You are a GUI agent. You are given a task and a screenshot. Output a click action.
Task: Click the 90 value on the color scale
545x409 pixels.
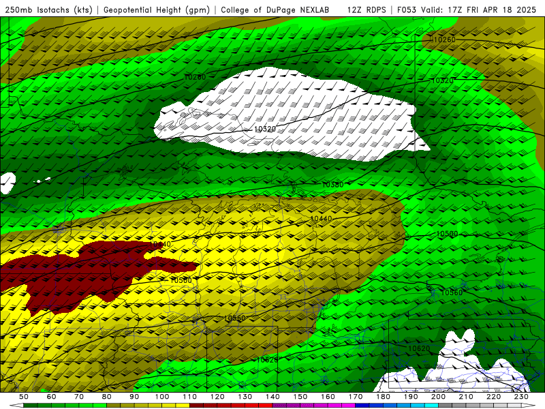tap(134, 397)
